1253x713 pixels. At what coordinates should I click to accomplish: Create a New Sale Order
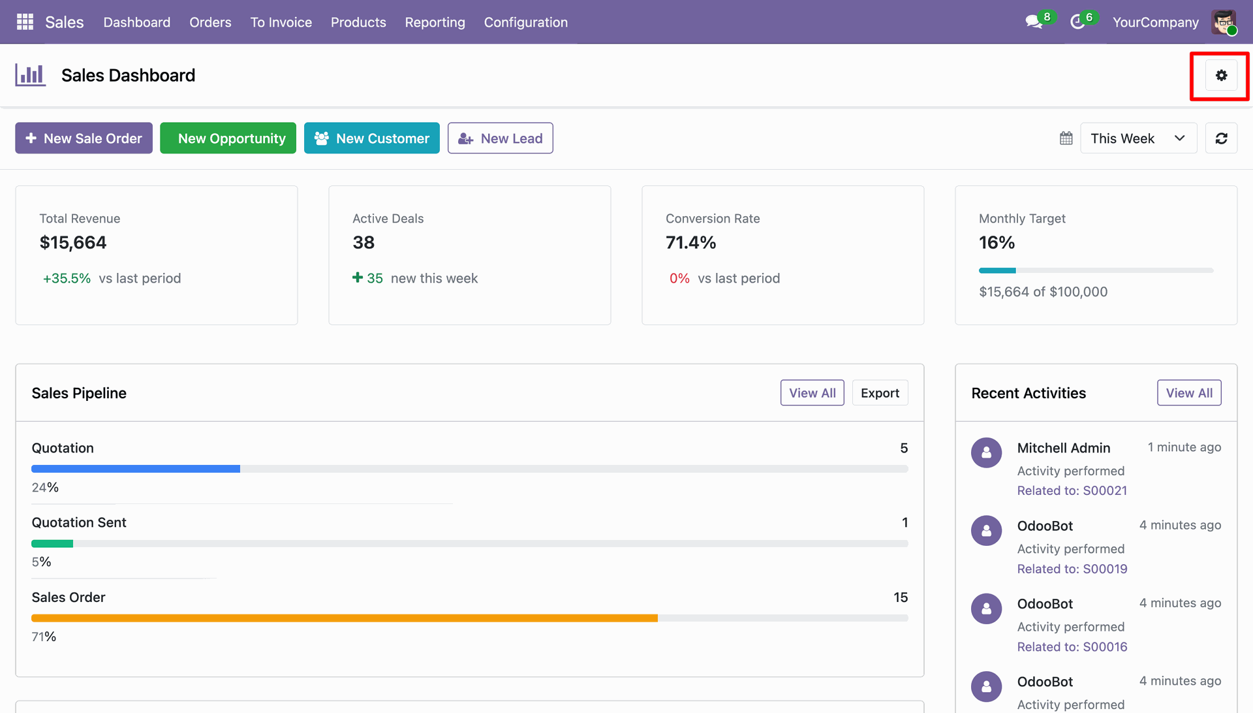pos(84,138)
